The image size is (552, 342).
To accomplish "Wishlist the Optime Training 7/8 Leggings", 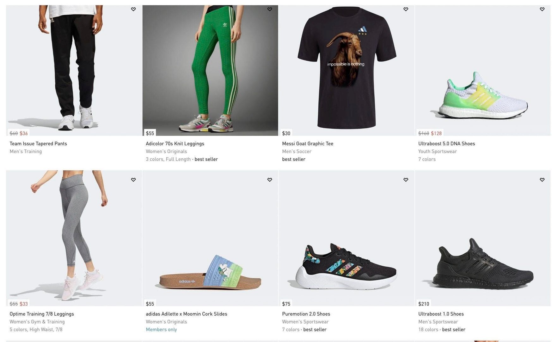I will point(133,180).
